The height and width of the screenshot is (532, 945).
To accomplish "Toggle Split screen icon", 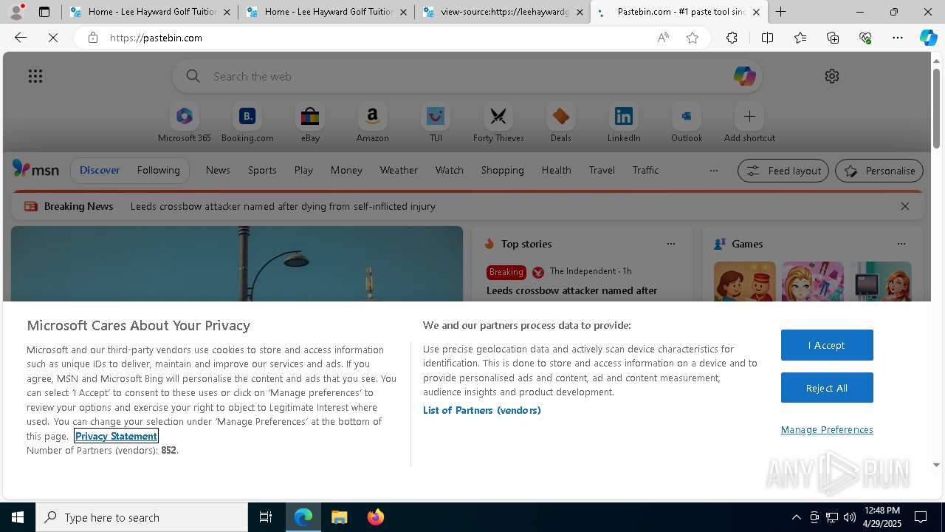I will pos(767,38).
